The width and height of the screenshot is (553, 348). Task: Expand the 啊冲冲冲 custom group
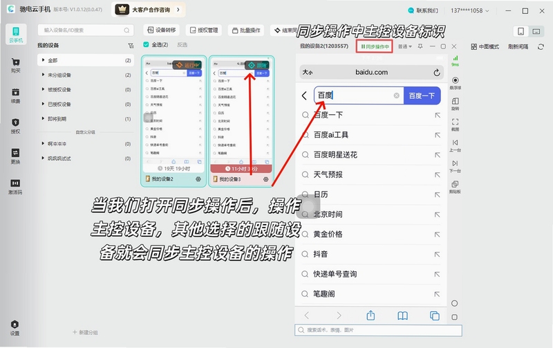click(x=43, y=144)
